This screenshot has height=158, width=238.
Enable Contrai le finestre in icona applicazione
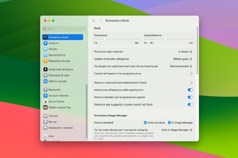click(190, 74)
